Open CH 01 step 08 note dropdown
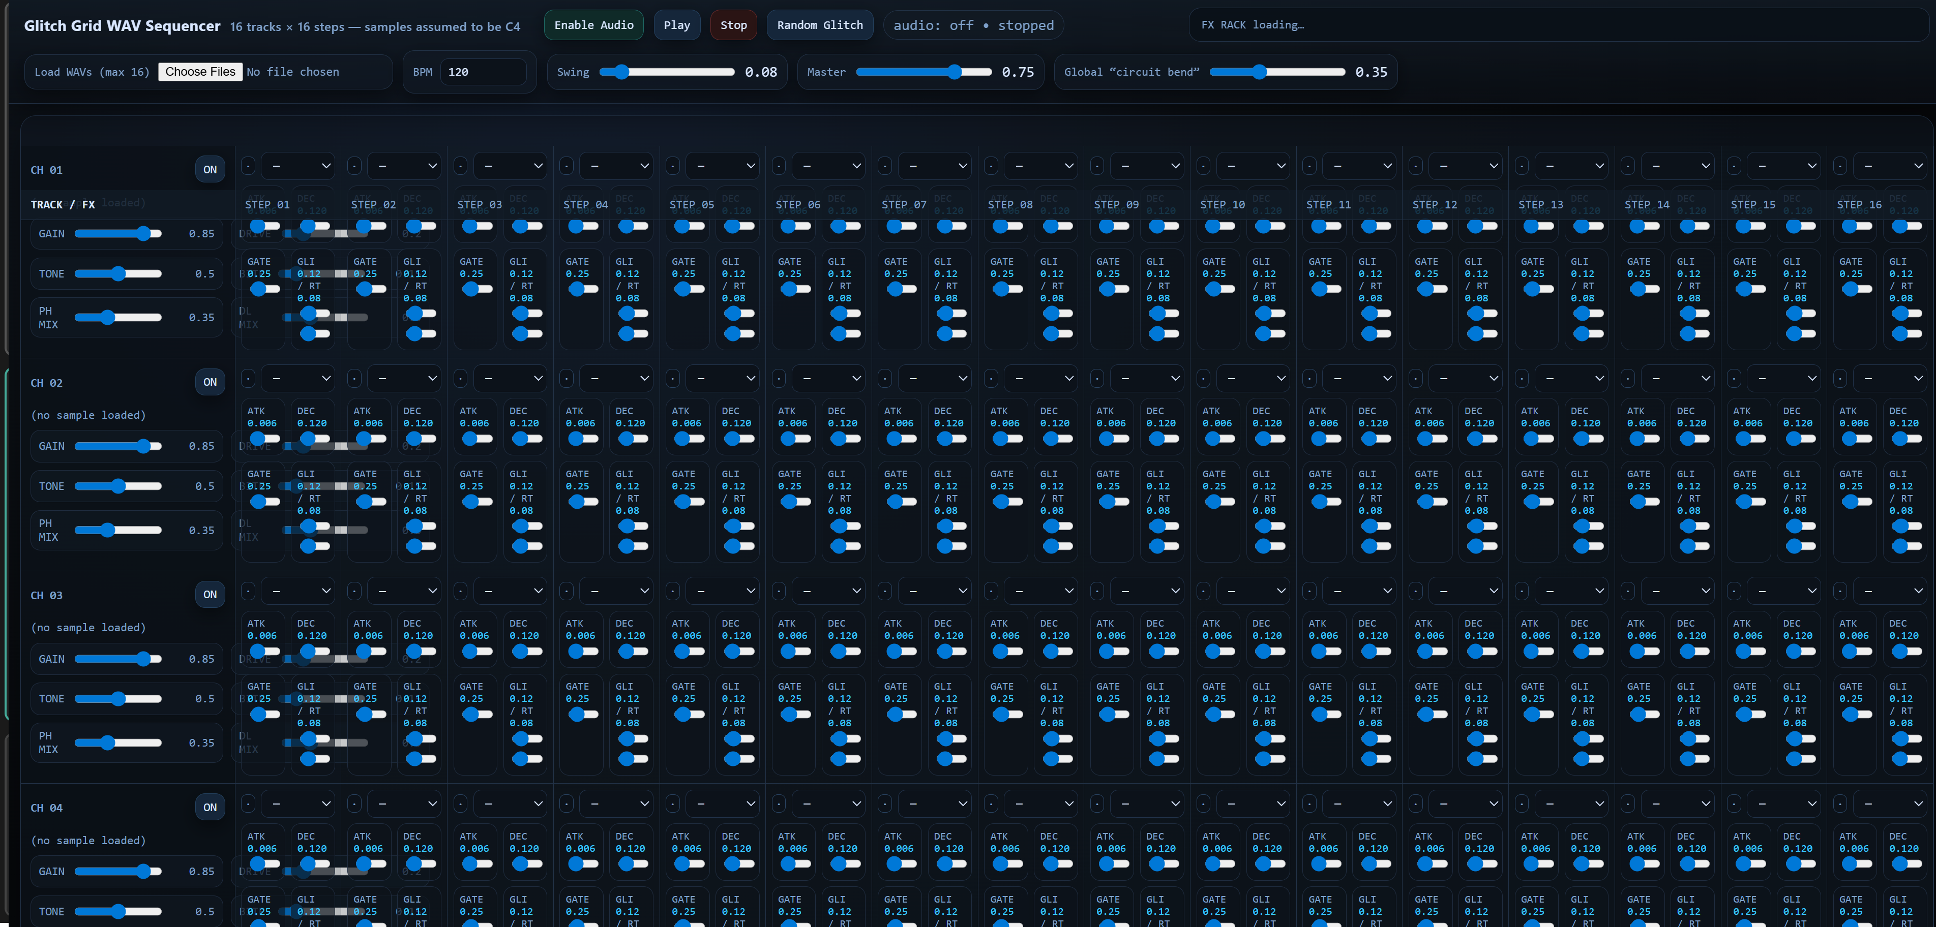The image size is (1936, 927). [1041, 166]
